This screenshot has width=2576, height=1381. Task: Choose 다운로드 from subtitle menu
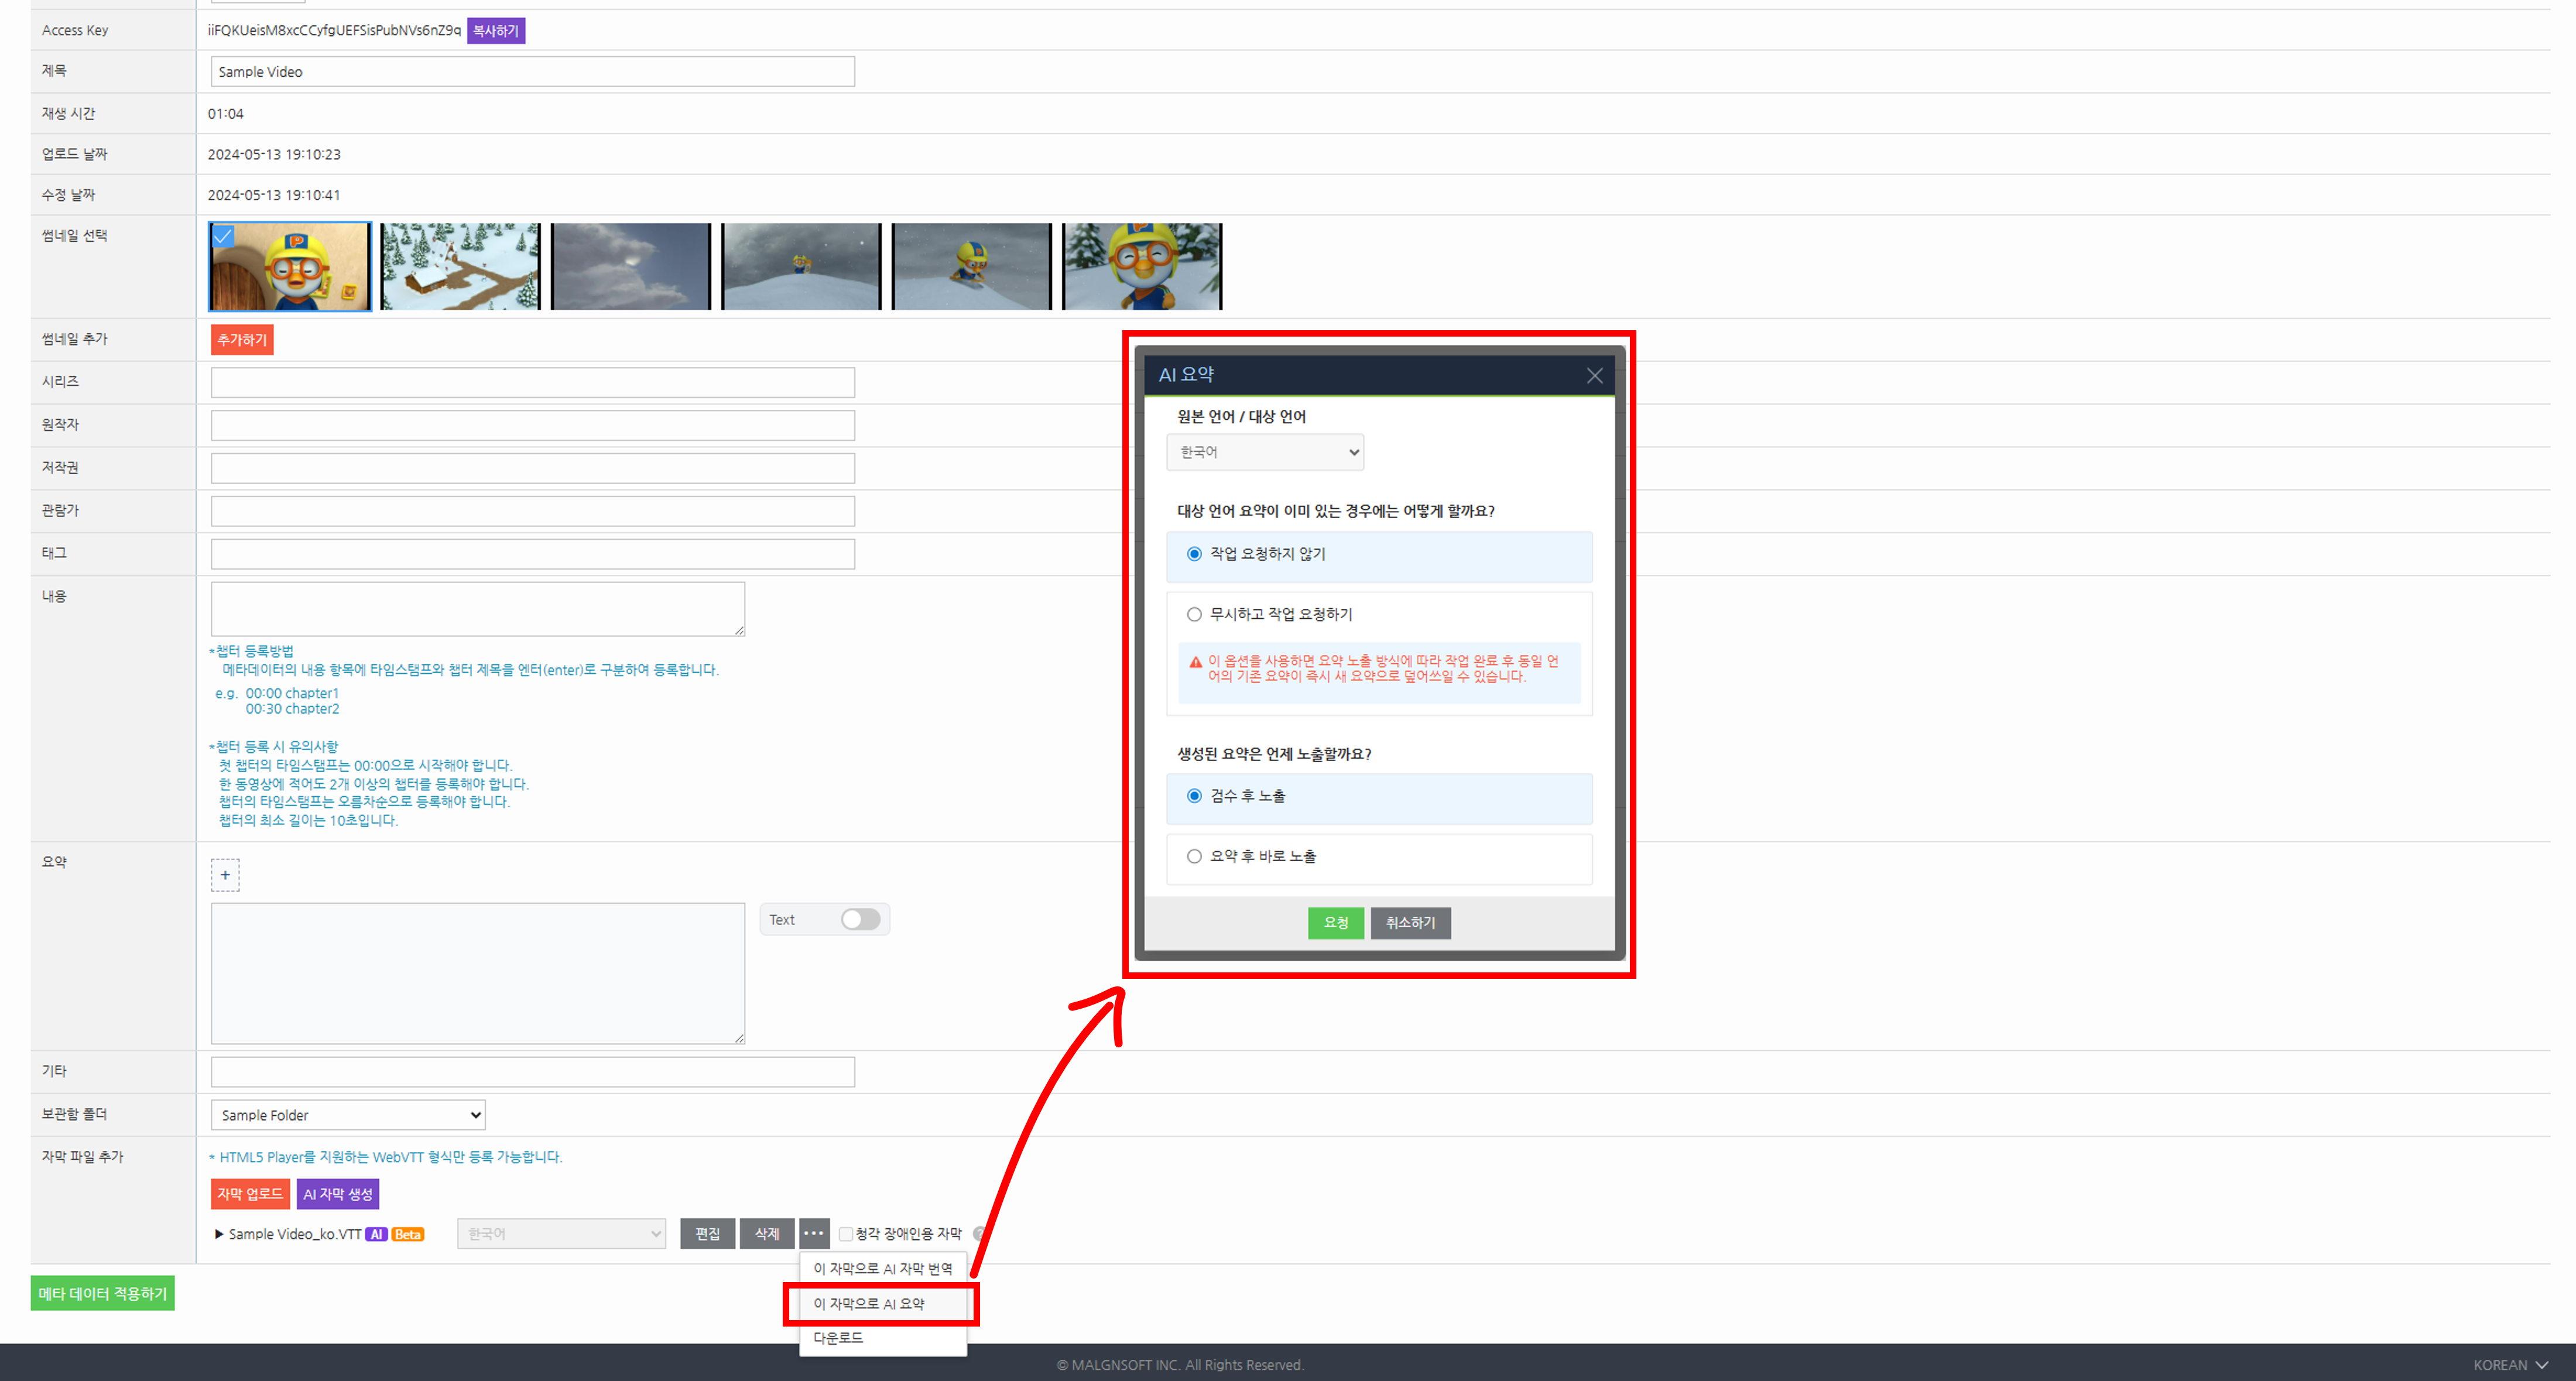click(x=838, y=1338)
